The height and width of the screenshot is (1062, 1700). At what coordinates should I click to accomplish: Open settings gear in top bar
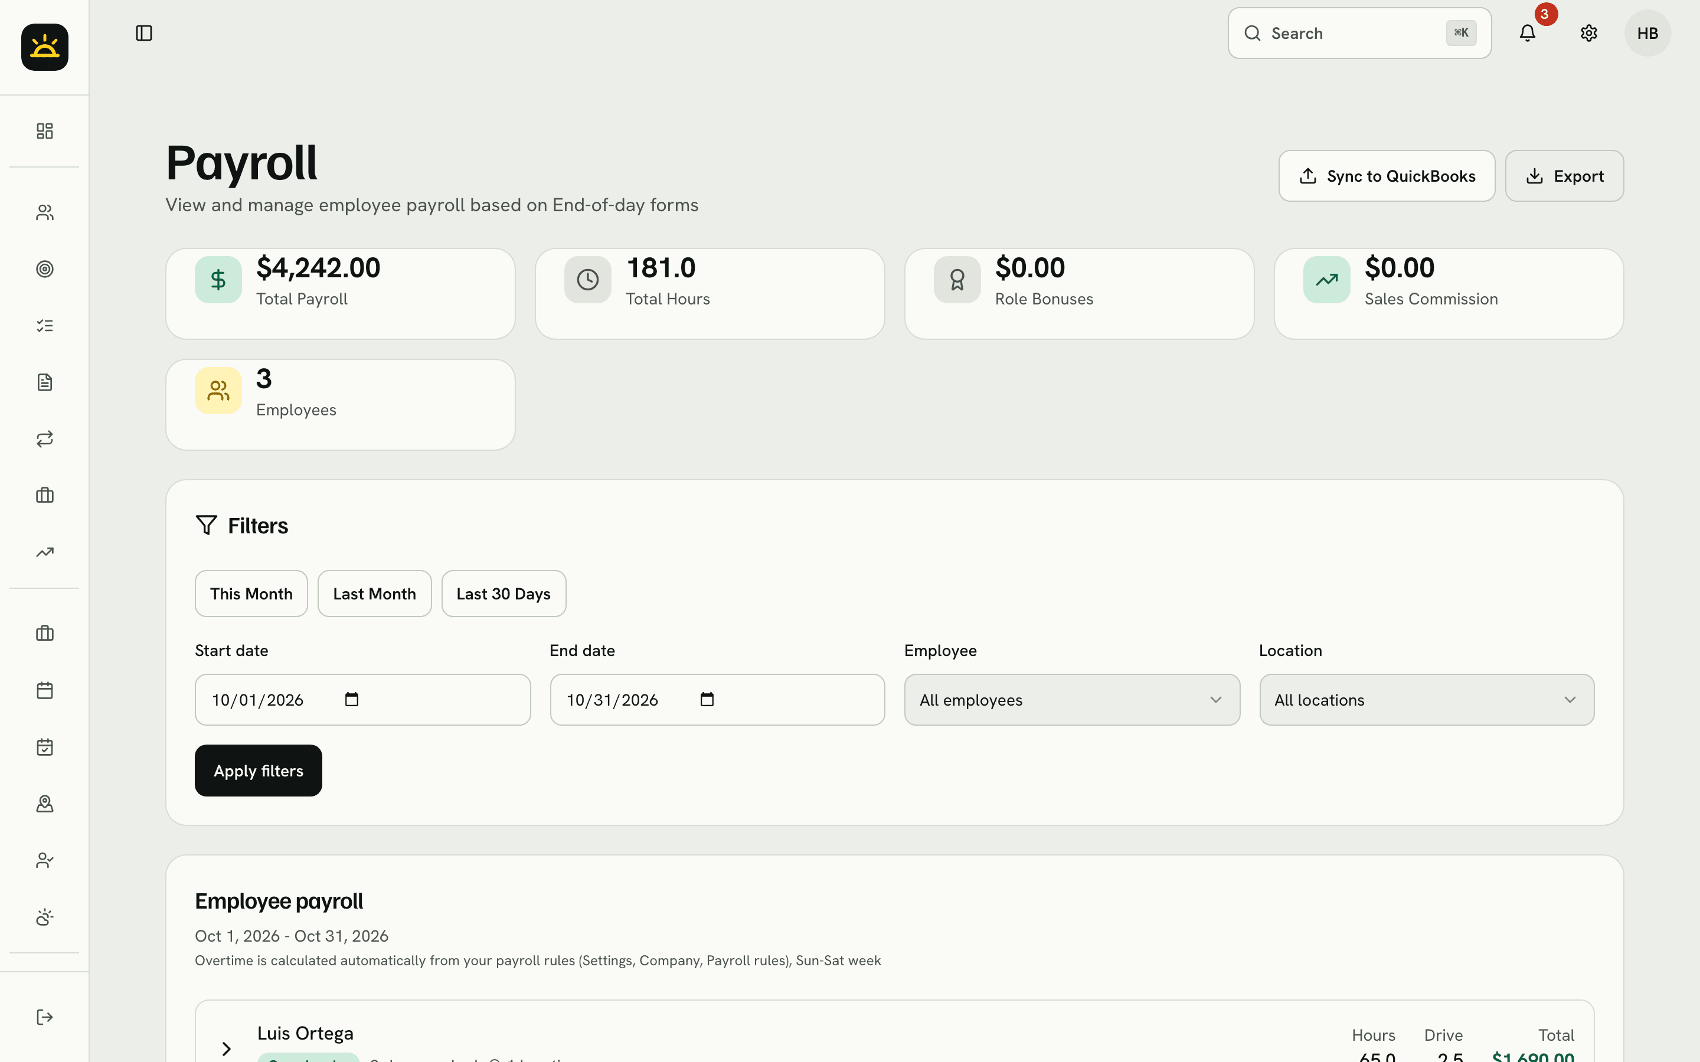tap(1589, 33)
